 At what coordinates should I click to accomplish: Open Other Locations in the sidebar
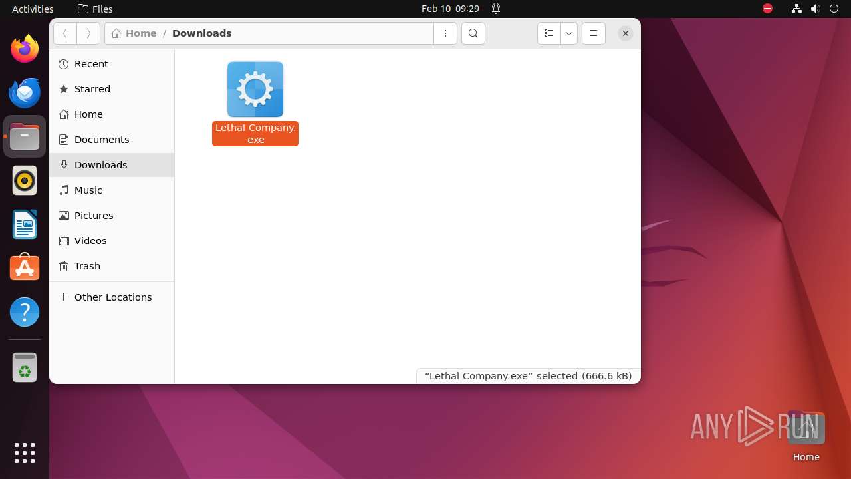point(112,297)
